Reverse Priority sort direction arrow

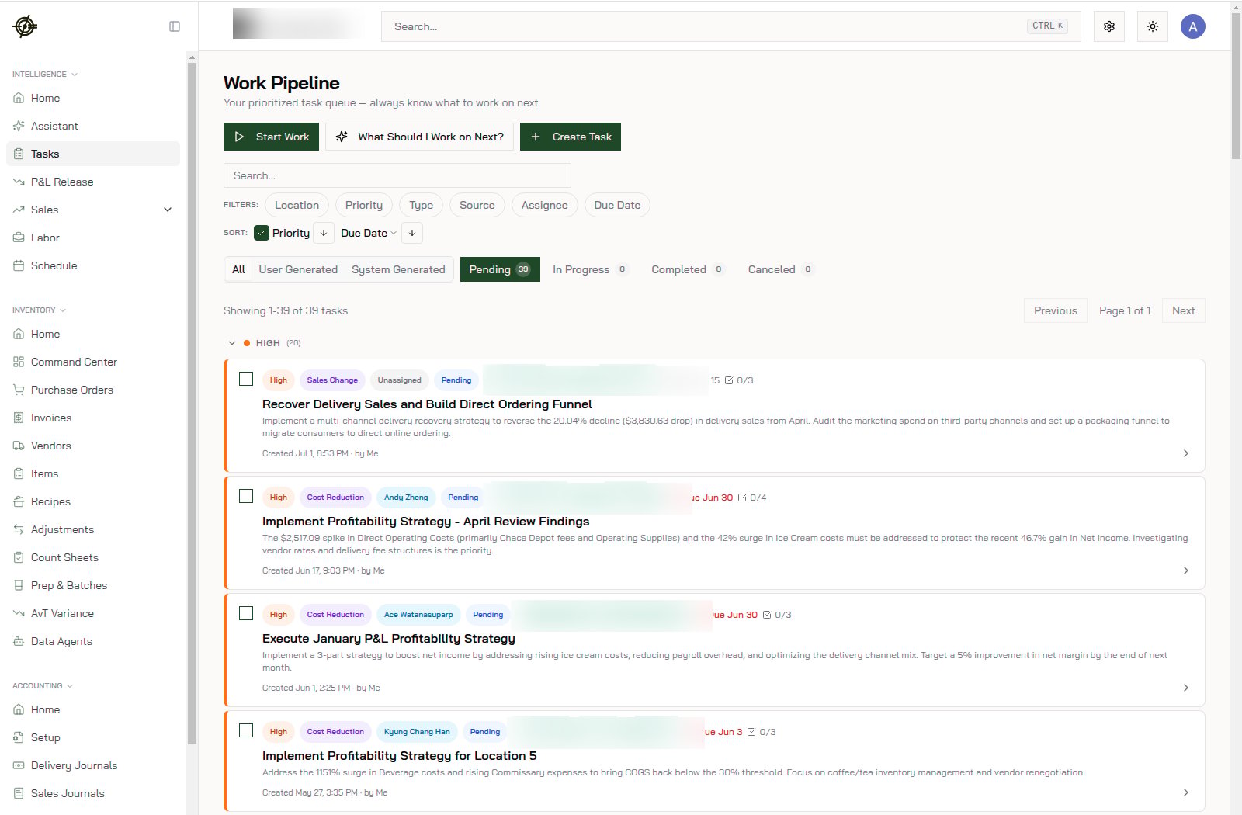(x=324, y=233)
